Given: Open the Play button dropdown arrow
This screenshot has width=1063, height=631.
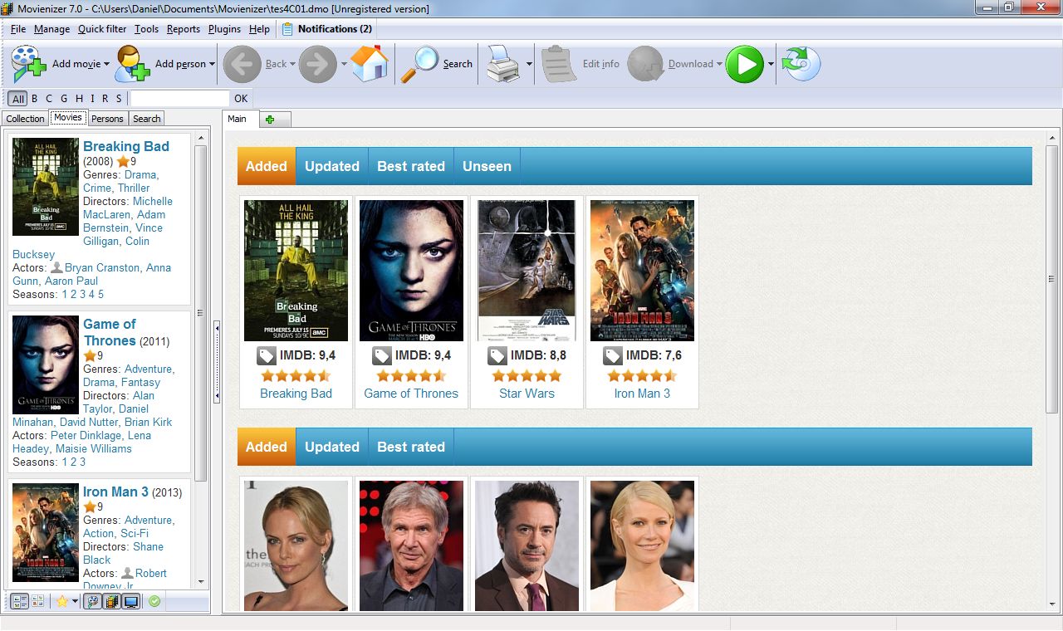Looking at the screenshot, I should click(771, 64).
